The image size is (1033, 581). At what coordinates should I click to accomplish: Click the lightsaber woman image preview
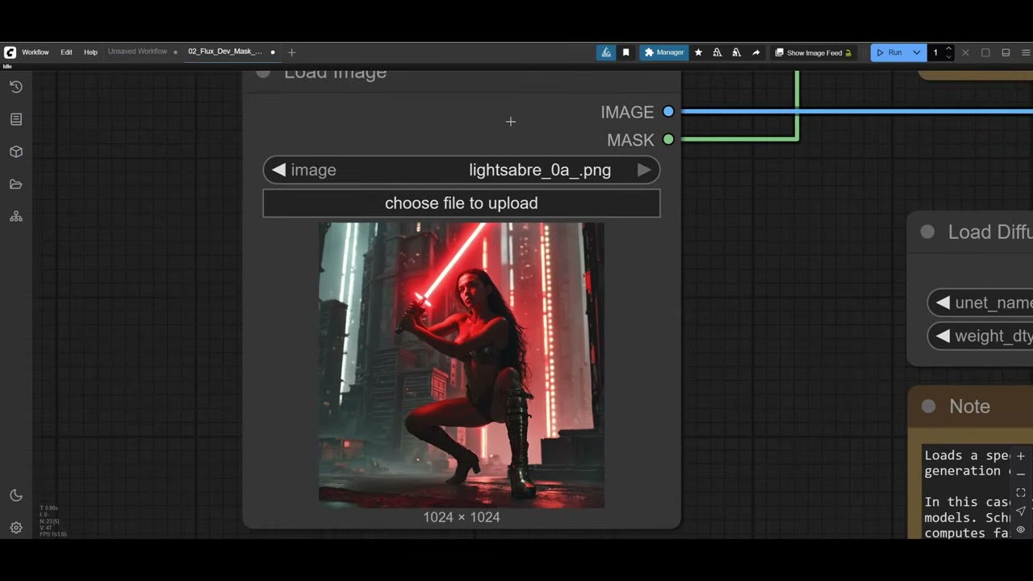click(462, 366)
